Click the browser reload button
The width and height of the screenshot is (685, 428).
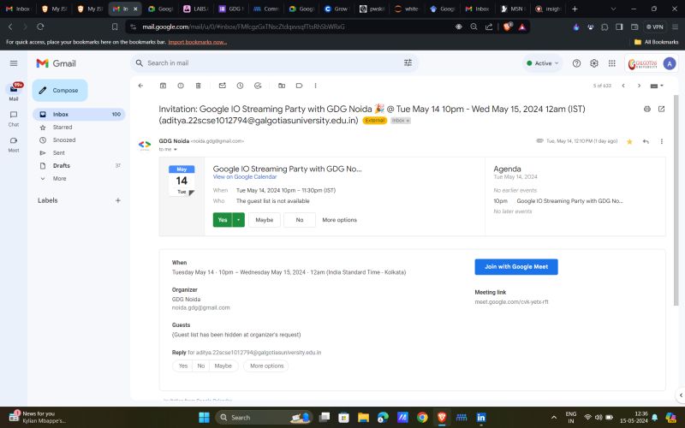pyautogui.click(x=40, y=27)
